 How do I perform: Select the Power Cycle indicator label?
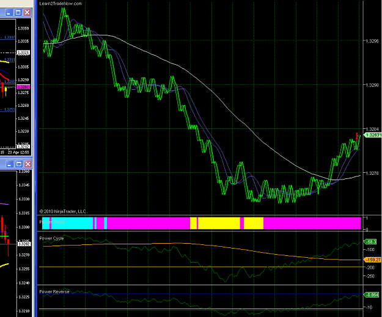click(x=51, y=238)
